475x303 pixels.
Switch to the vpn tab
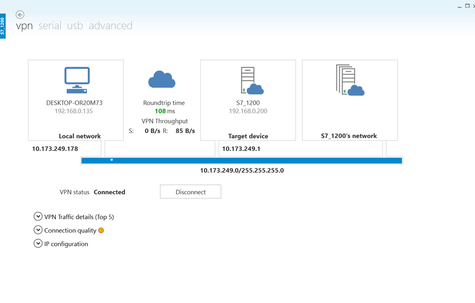[x=24, y=26]
